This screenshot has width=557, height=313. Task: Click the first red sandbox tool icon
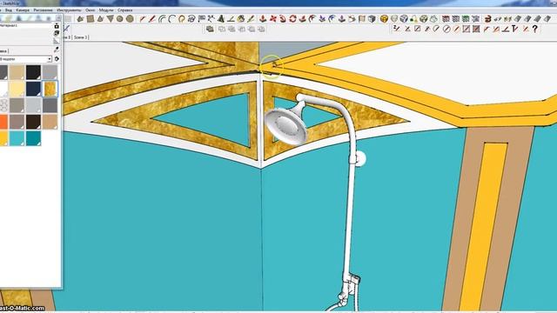263,19
